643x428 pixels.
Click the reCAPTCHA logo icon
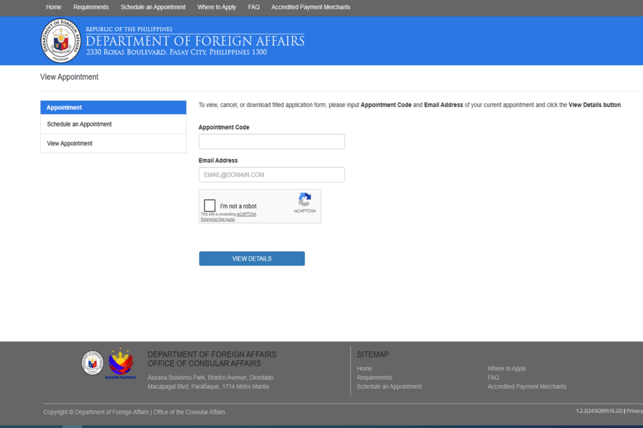point(305,199)
